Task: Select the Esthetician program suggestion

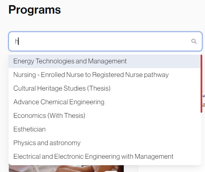Action: tap(30, 129)
